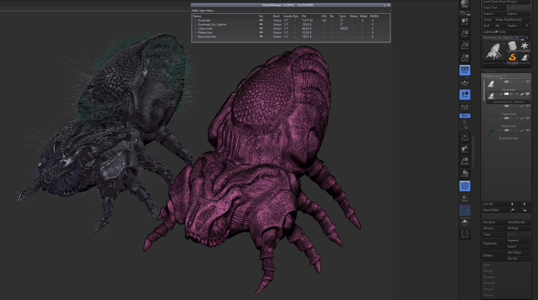
Task: Toggle PolyF line fill display
Action: point(464,186)
